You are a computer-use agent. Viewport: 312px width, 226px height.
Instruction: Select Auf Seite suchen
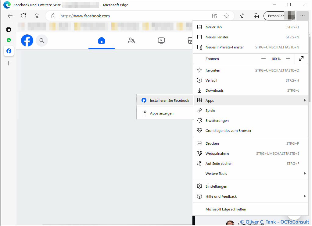click(x=250, y=164)
